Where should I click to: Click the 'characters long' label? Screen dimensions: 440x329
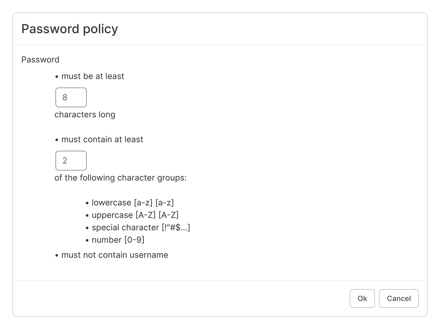point(85,115)
